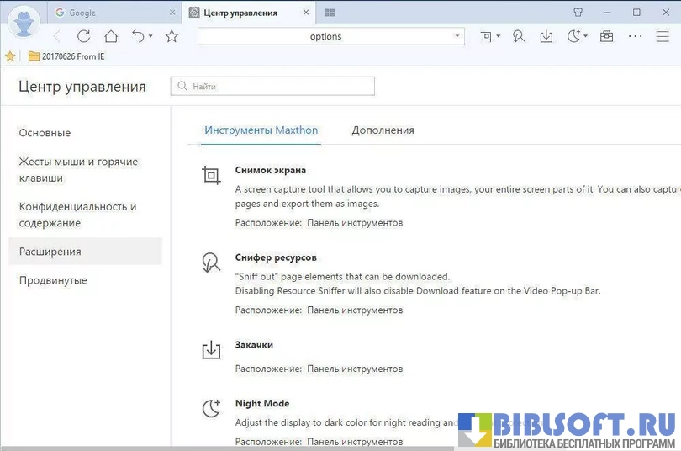The width and height of the screenshot is (681, 451).
Task: Click the screen capture toolbar icon
Action: click(x=486, y=36)
